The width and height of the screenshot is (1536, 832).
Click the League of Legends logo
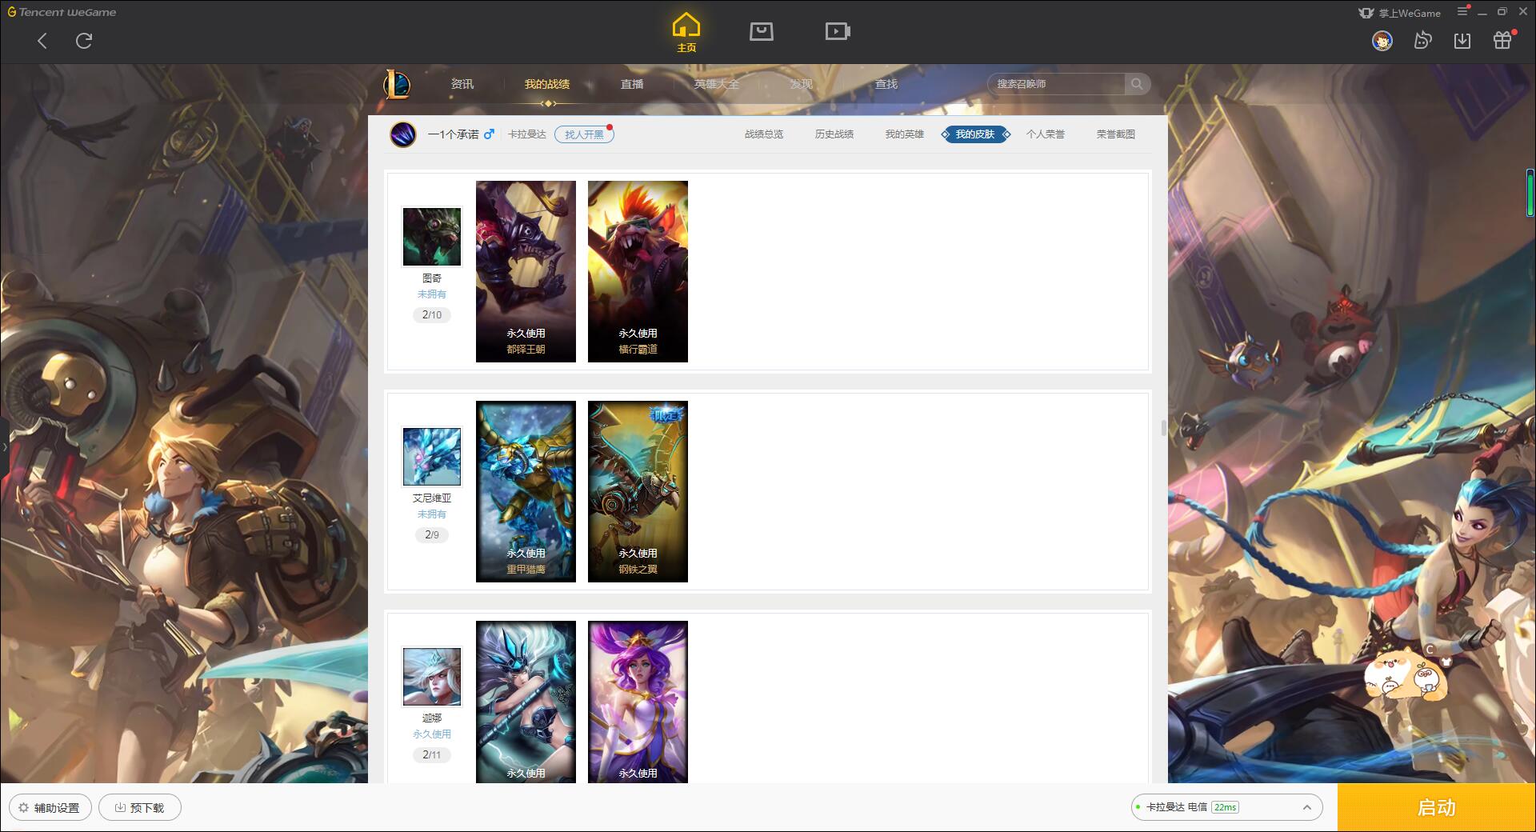coord(398,84)
